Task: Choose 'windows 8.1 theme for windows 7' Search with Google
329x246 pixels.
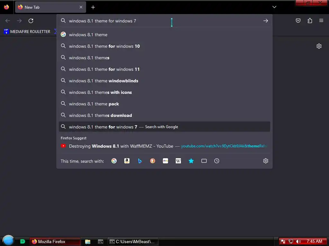Action: pyautogui.click(x=164, y=127)
